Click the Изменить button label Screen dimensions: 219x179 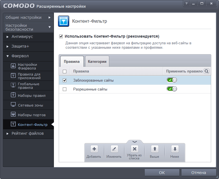114,157
